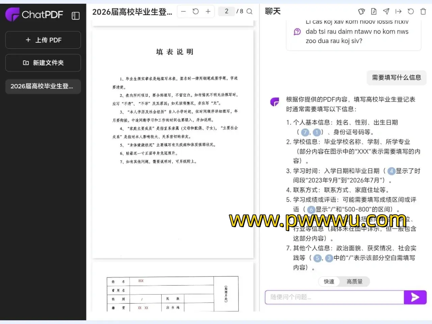The image size is (432, 324).
Task: Zoom out the PDF with minus button
Action: tap(183, 11)
